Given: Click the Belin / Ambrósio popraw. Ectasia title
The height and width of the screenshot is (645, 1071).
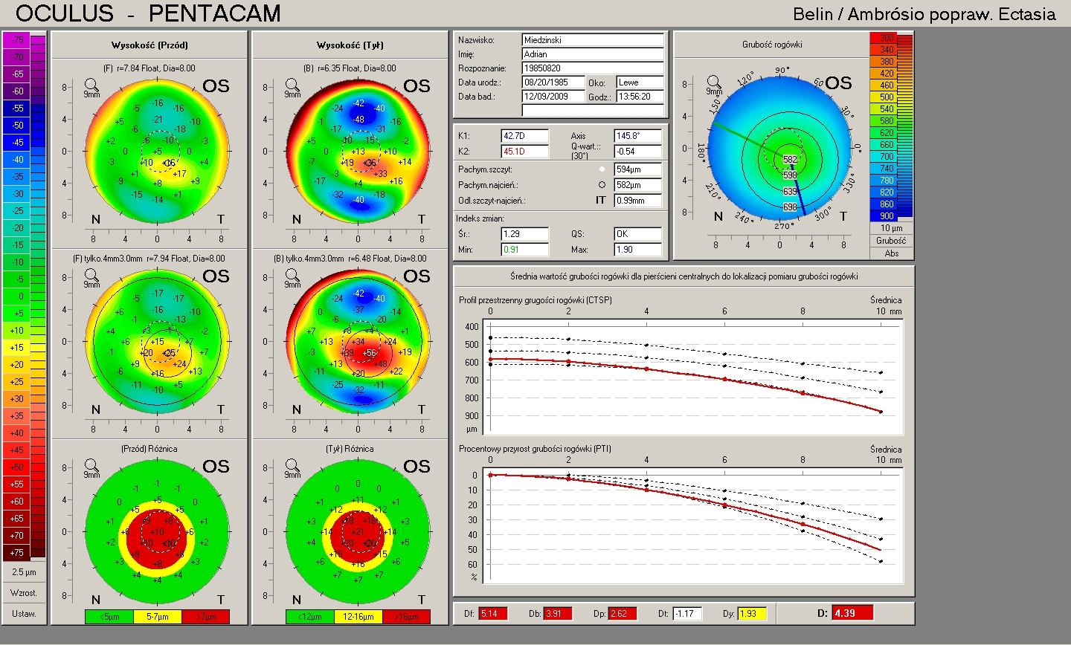Looking at the screenshot, I should [924, 14].
